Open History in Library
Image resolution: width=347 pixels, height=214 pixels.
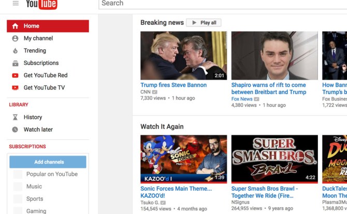click(x=33, y=117)
